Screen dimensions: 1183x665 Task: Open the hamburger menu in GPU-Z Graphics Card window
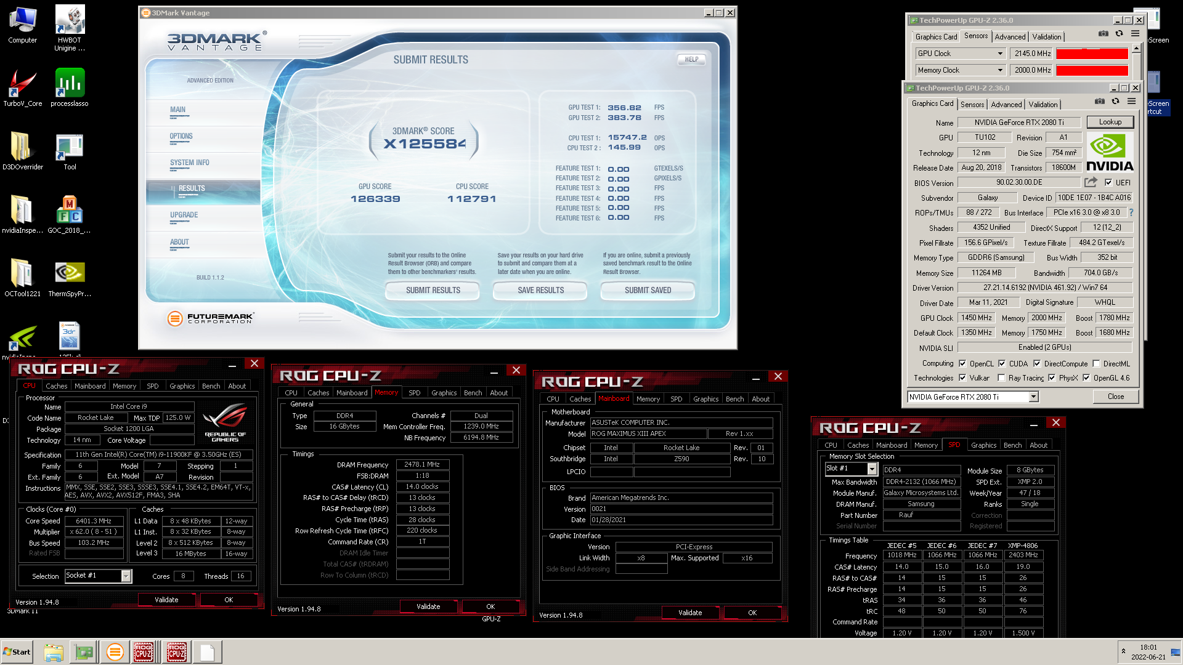[x=1132, y=102]
